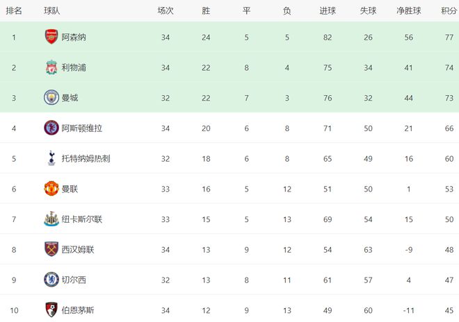Click the 排名 column header
Screen dimensions: 459x322
tap(14, 11)
